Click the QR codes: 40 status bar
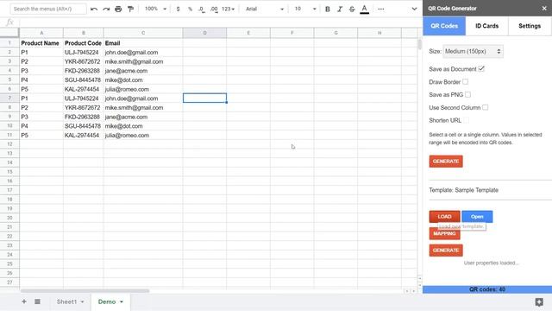552x311 pixels. point(487,289)
